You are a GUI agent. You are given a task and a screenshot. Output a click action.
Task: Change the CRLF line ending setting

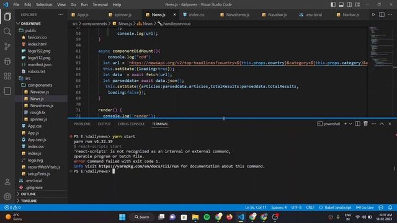[310, 208]
